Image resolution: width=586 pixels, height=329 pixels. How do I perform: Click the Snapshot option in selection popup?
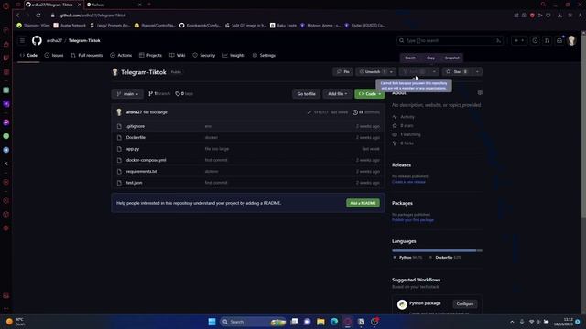click(451, 58)
